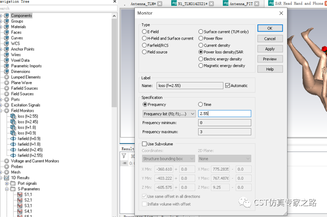Viewport: 327px width, 217px height.
Task: Click the Preview button
Action: point(270,59)
